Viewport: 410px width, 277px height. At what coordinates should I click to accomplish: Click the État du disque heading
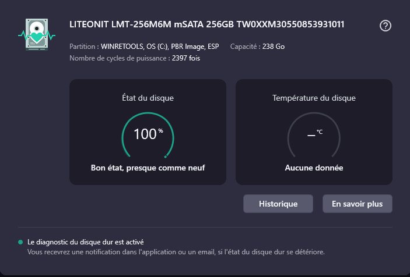point(148,98)
